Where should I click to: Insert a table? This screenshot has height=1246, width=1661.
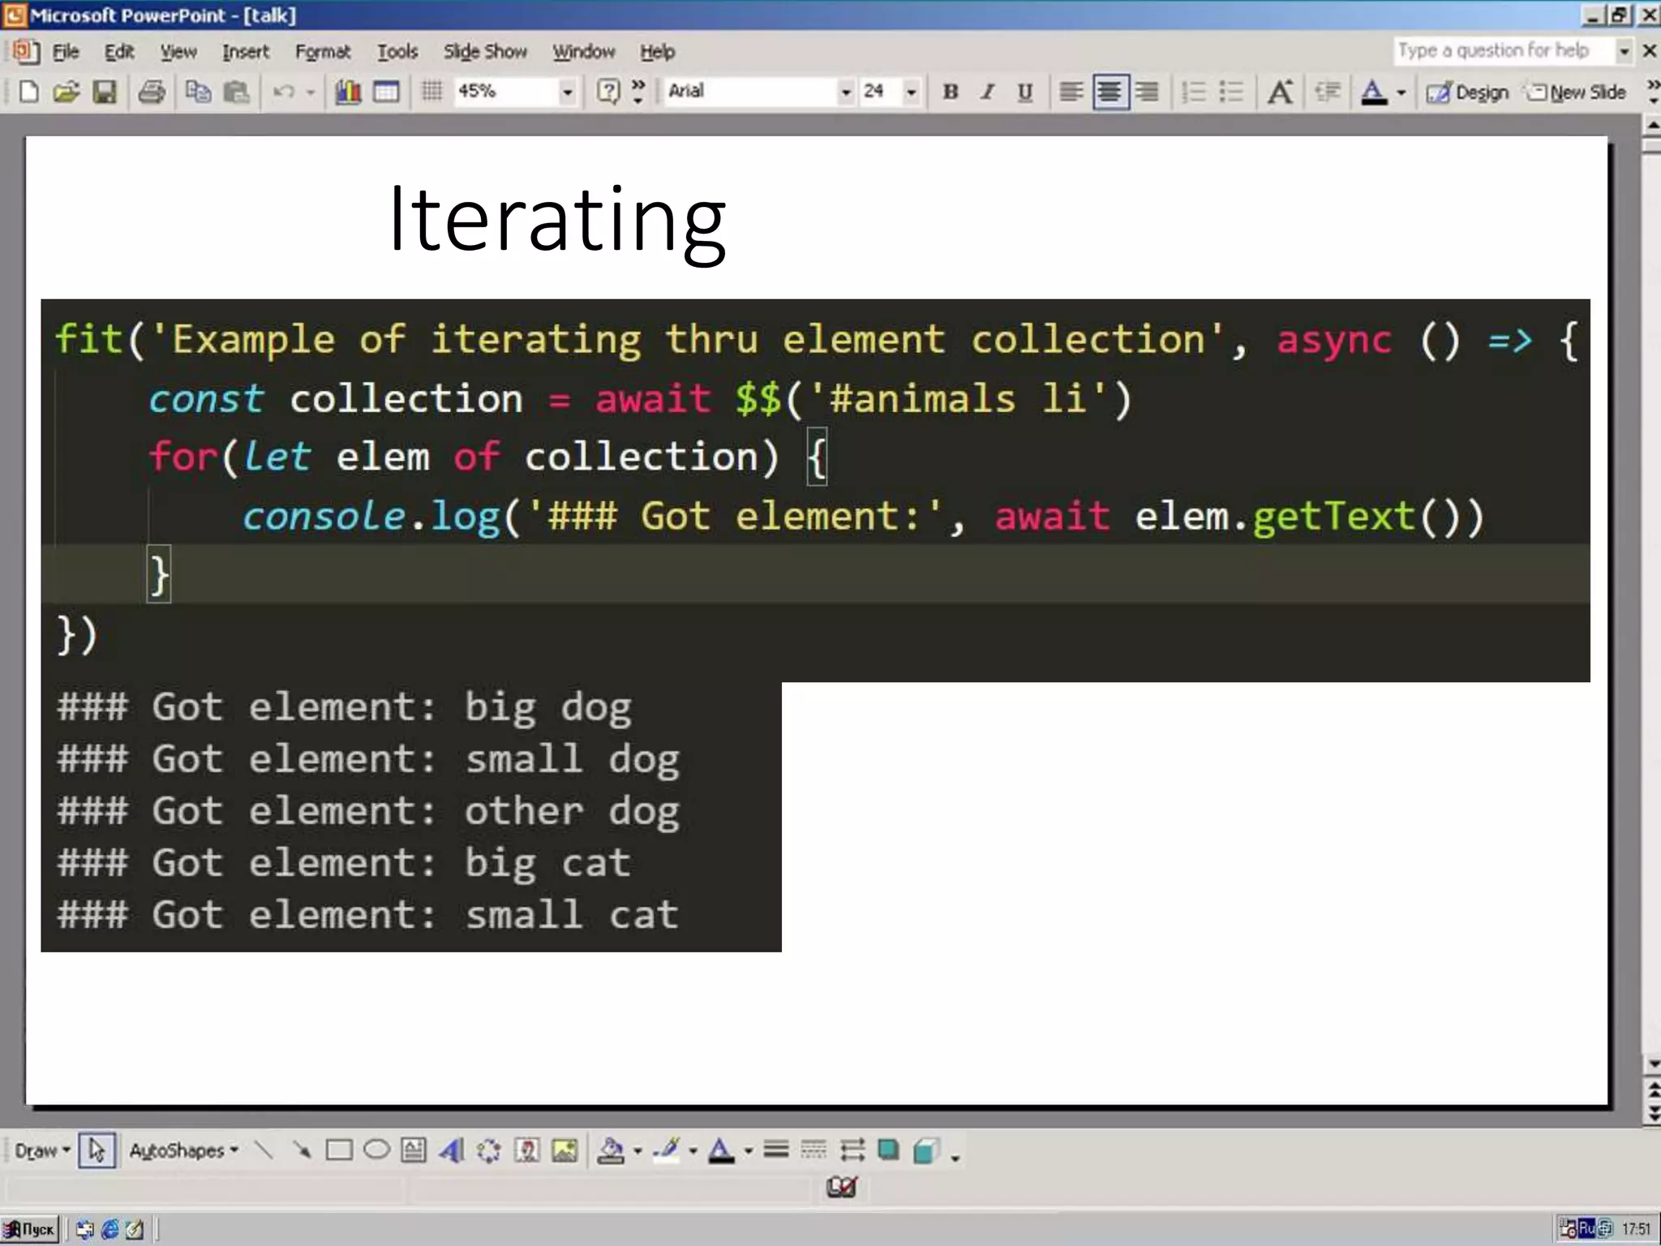tap(386, 92)
